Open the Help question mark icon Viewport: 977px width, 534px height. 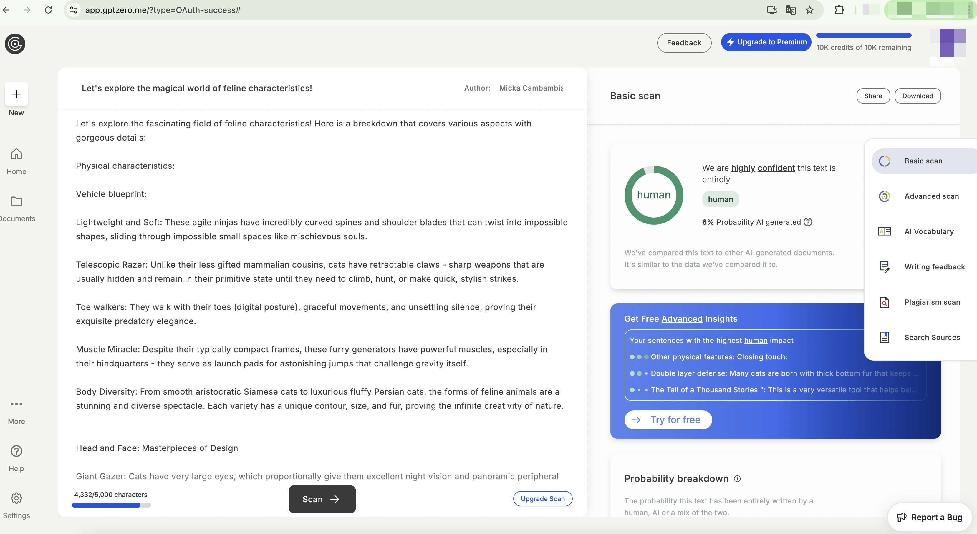(16, 451)
